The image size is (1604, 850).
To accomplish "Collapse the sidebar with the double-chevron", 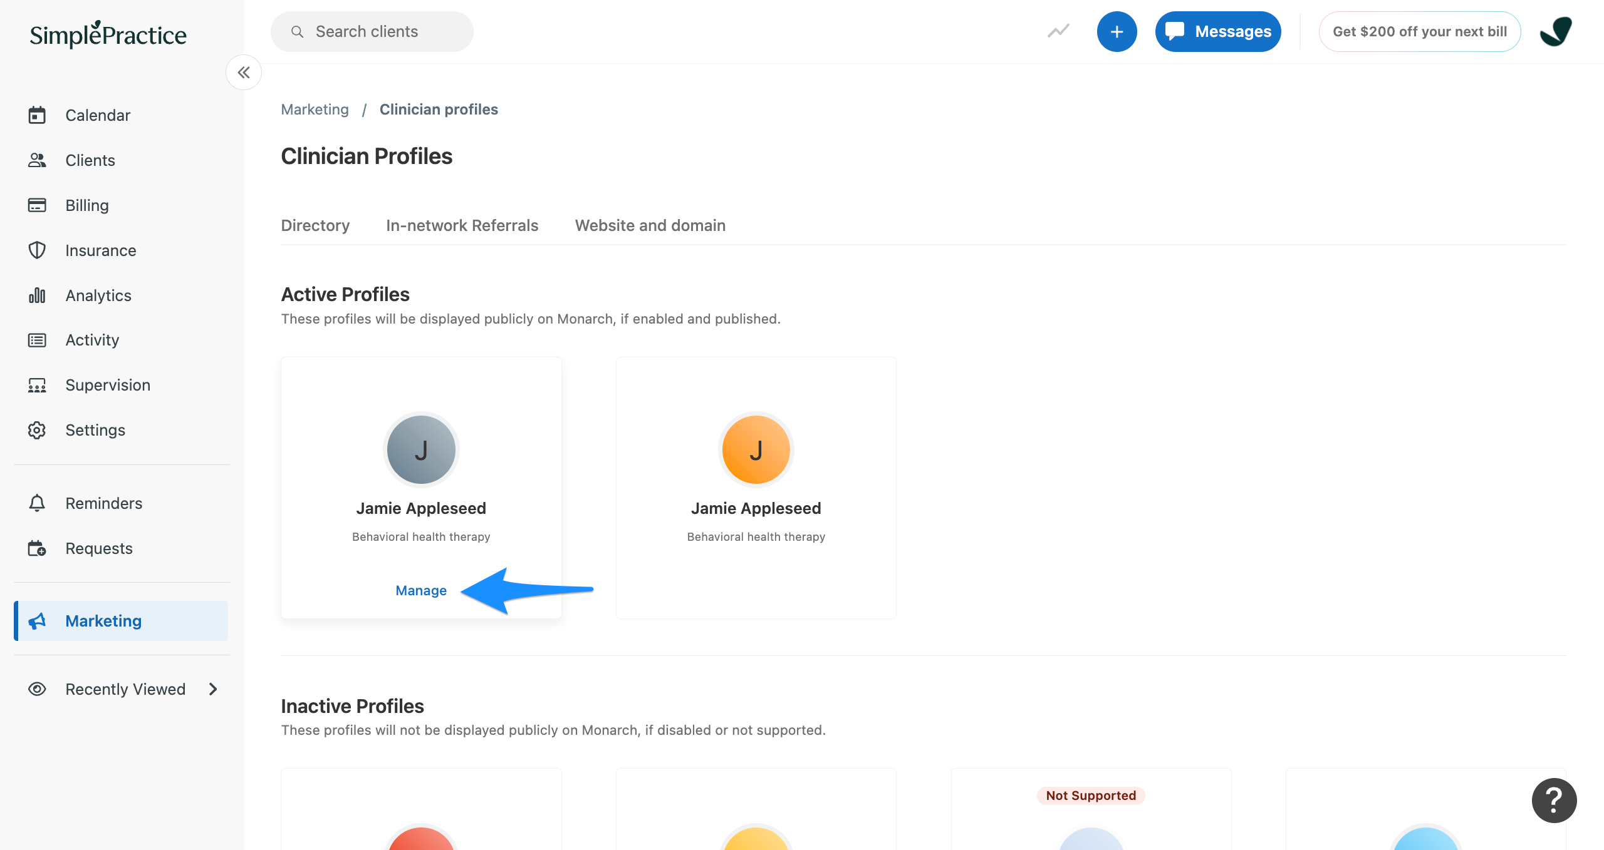I will [x=244, y=72].
